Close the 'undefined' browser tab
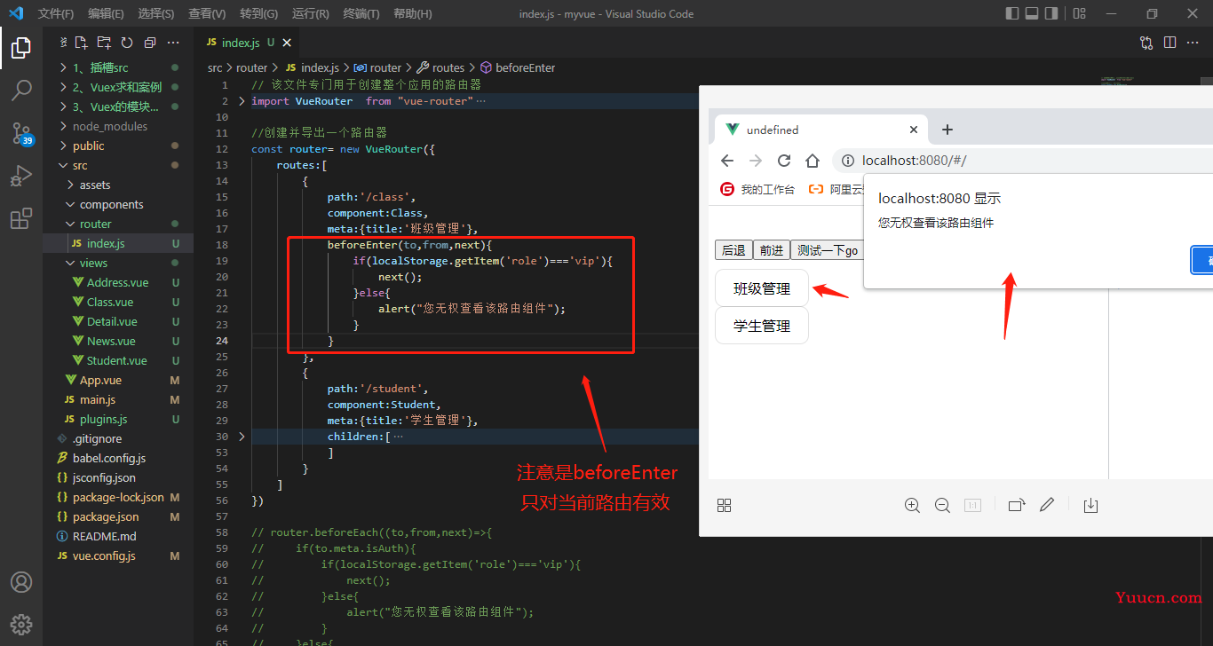This screenshot has width=1213, height=646. coord(914,130)
